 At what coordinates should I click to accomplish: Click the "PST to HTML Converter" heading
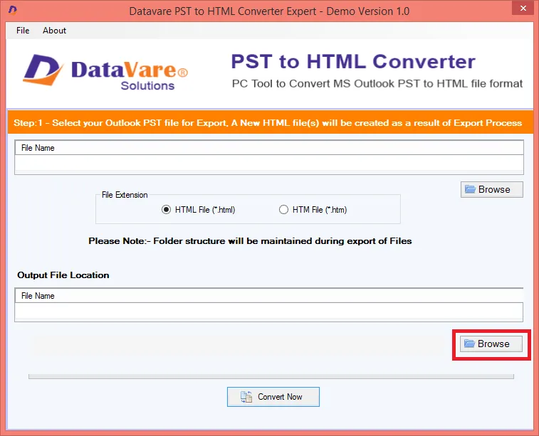pos(353,62)
